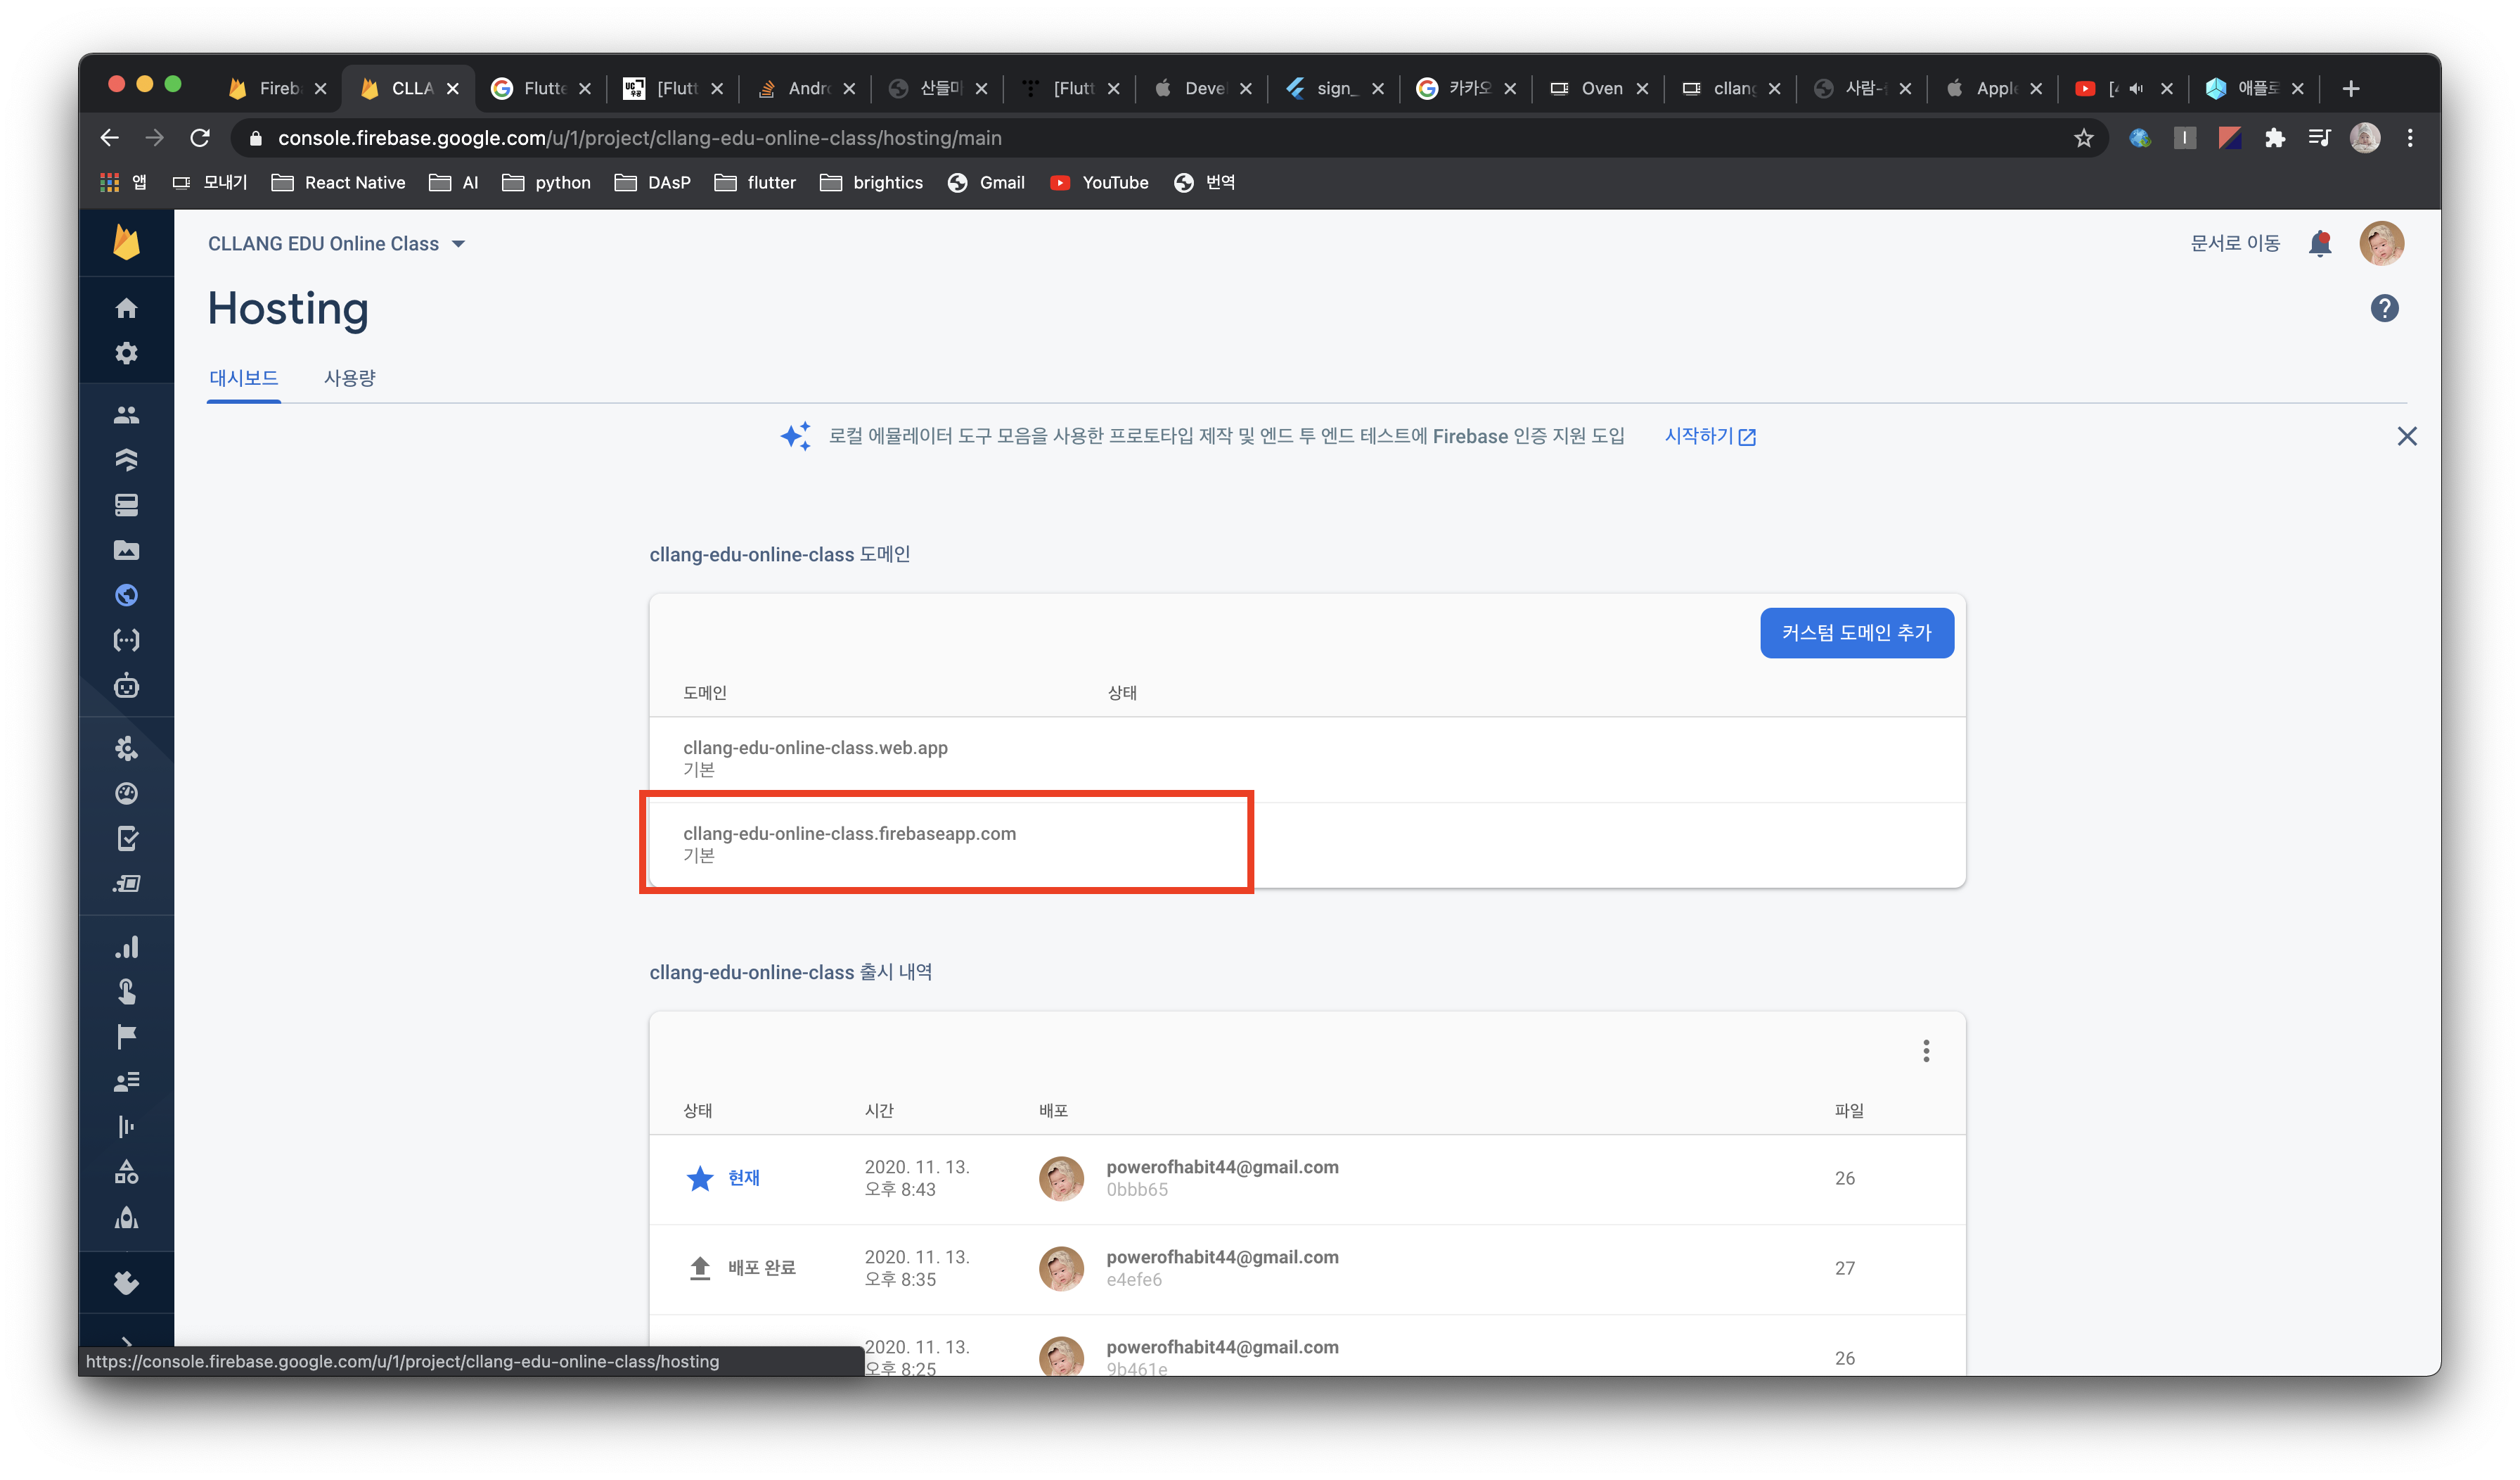The height and width of the screenshot is (1480, 2520).
Task: Open DAsP bookmarks folder
Action: [652, 182]
